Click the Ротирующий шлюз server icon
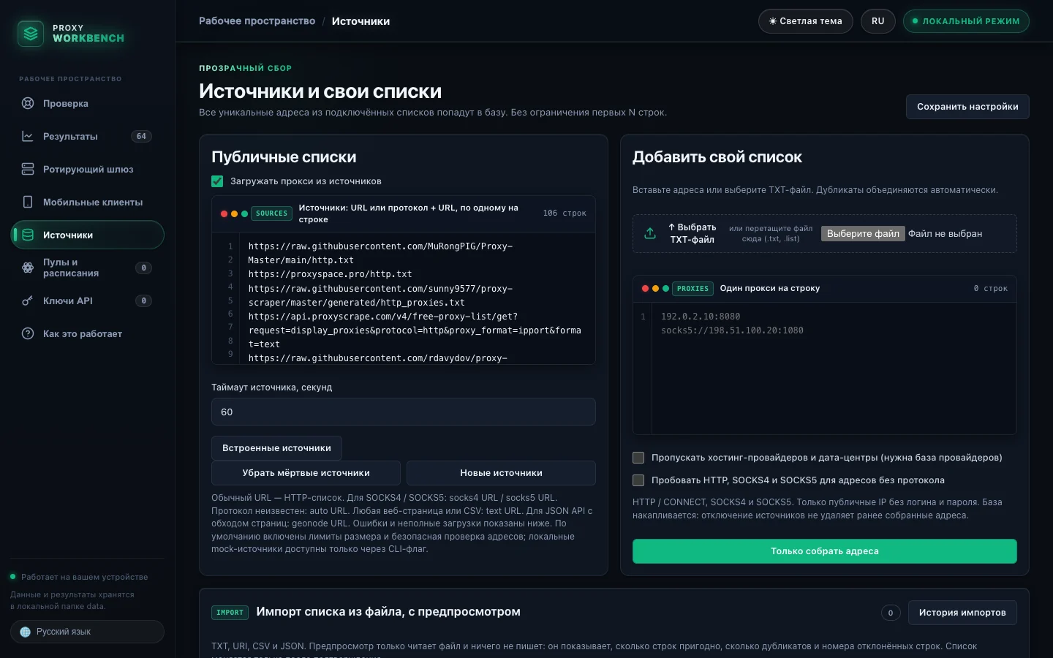 click(x=28, y=169)
